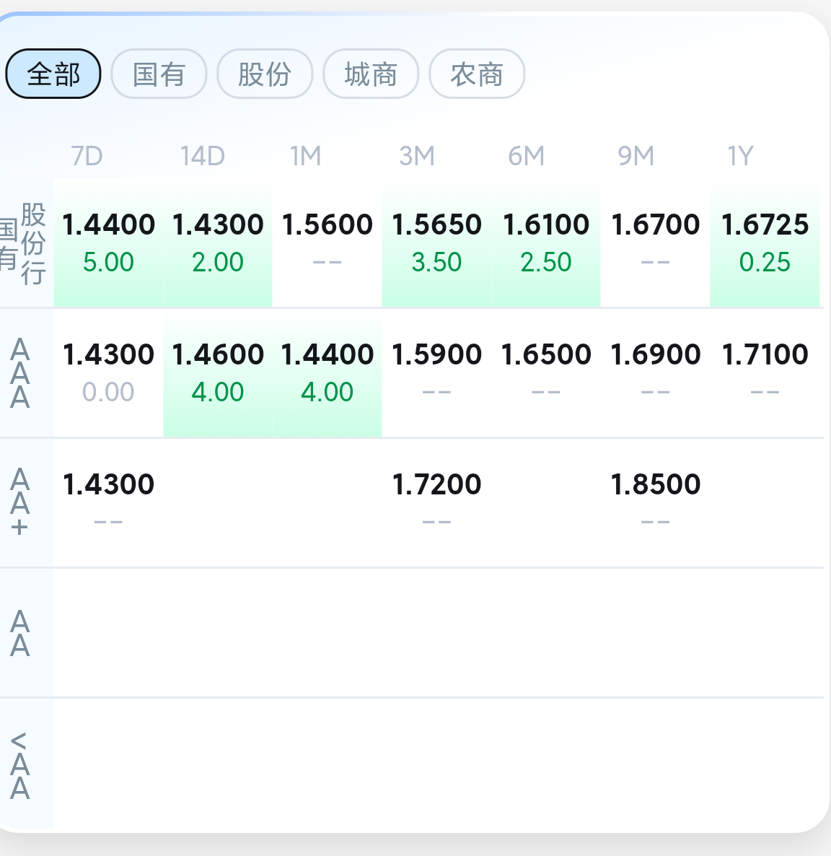Switch to the 国有 filter tab
831x856 pixels.
coord(159,74)
